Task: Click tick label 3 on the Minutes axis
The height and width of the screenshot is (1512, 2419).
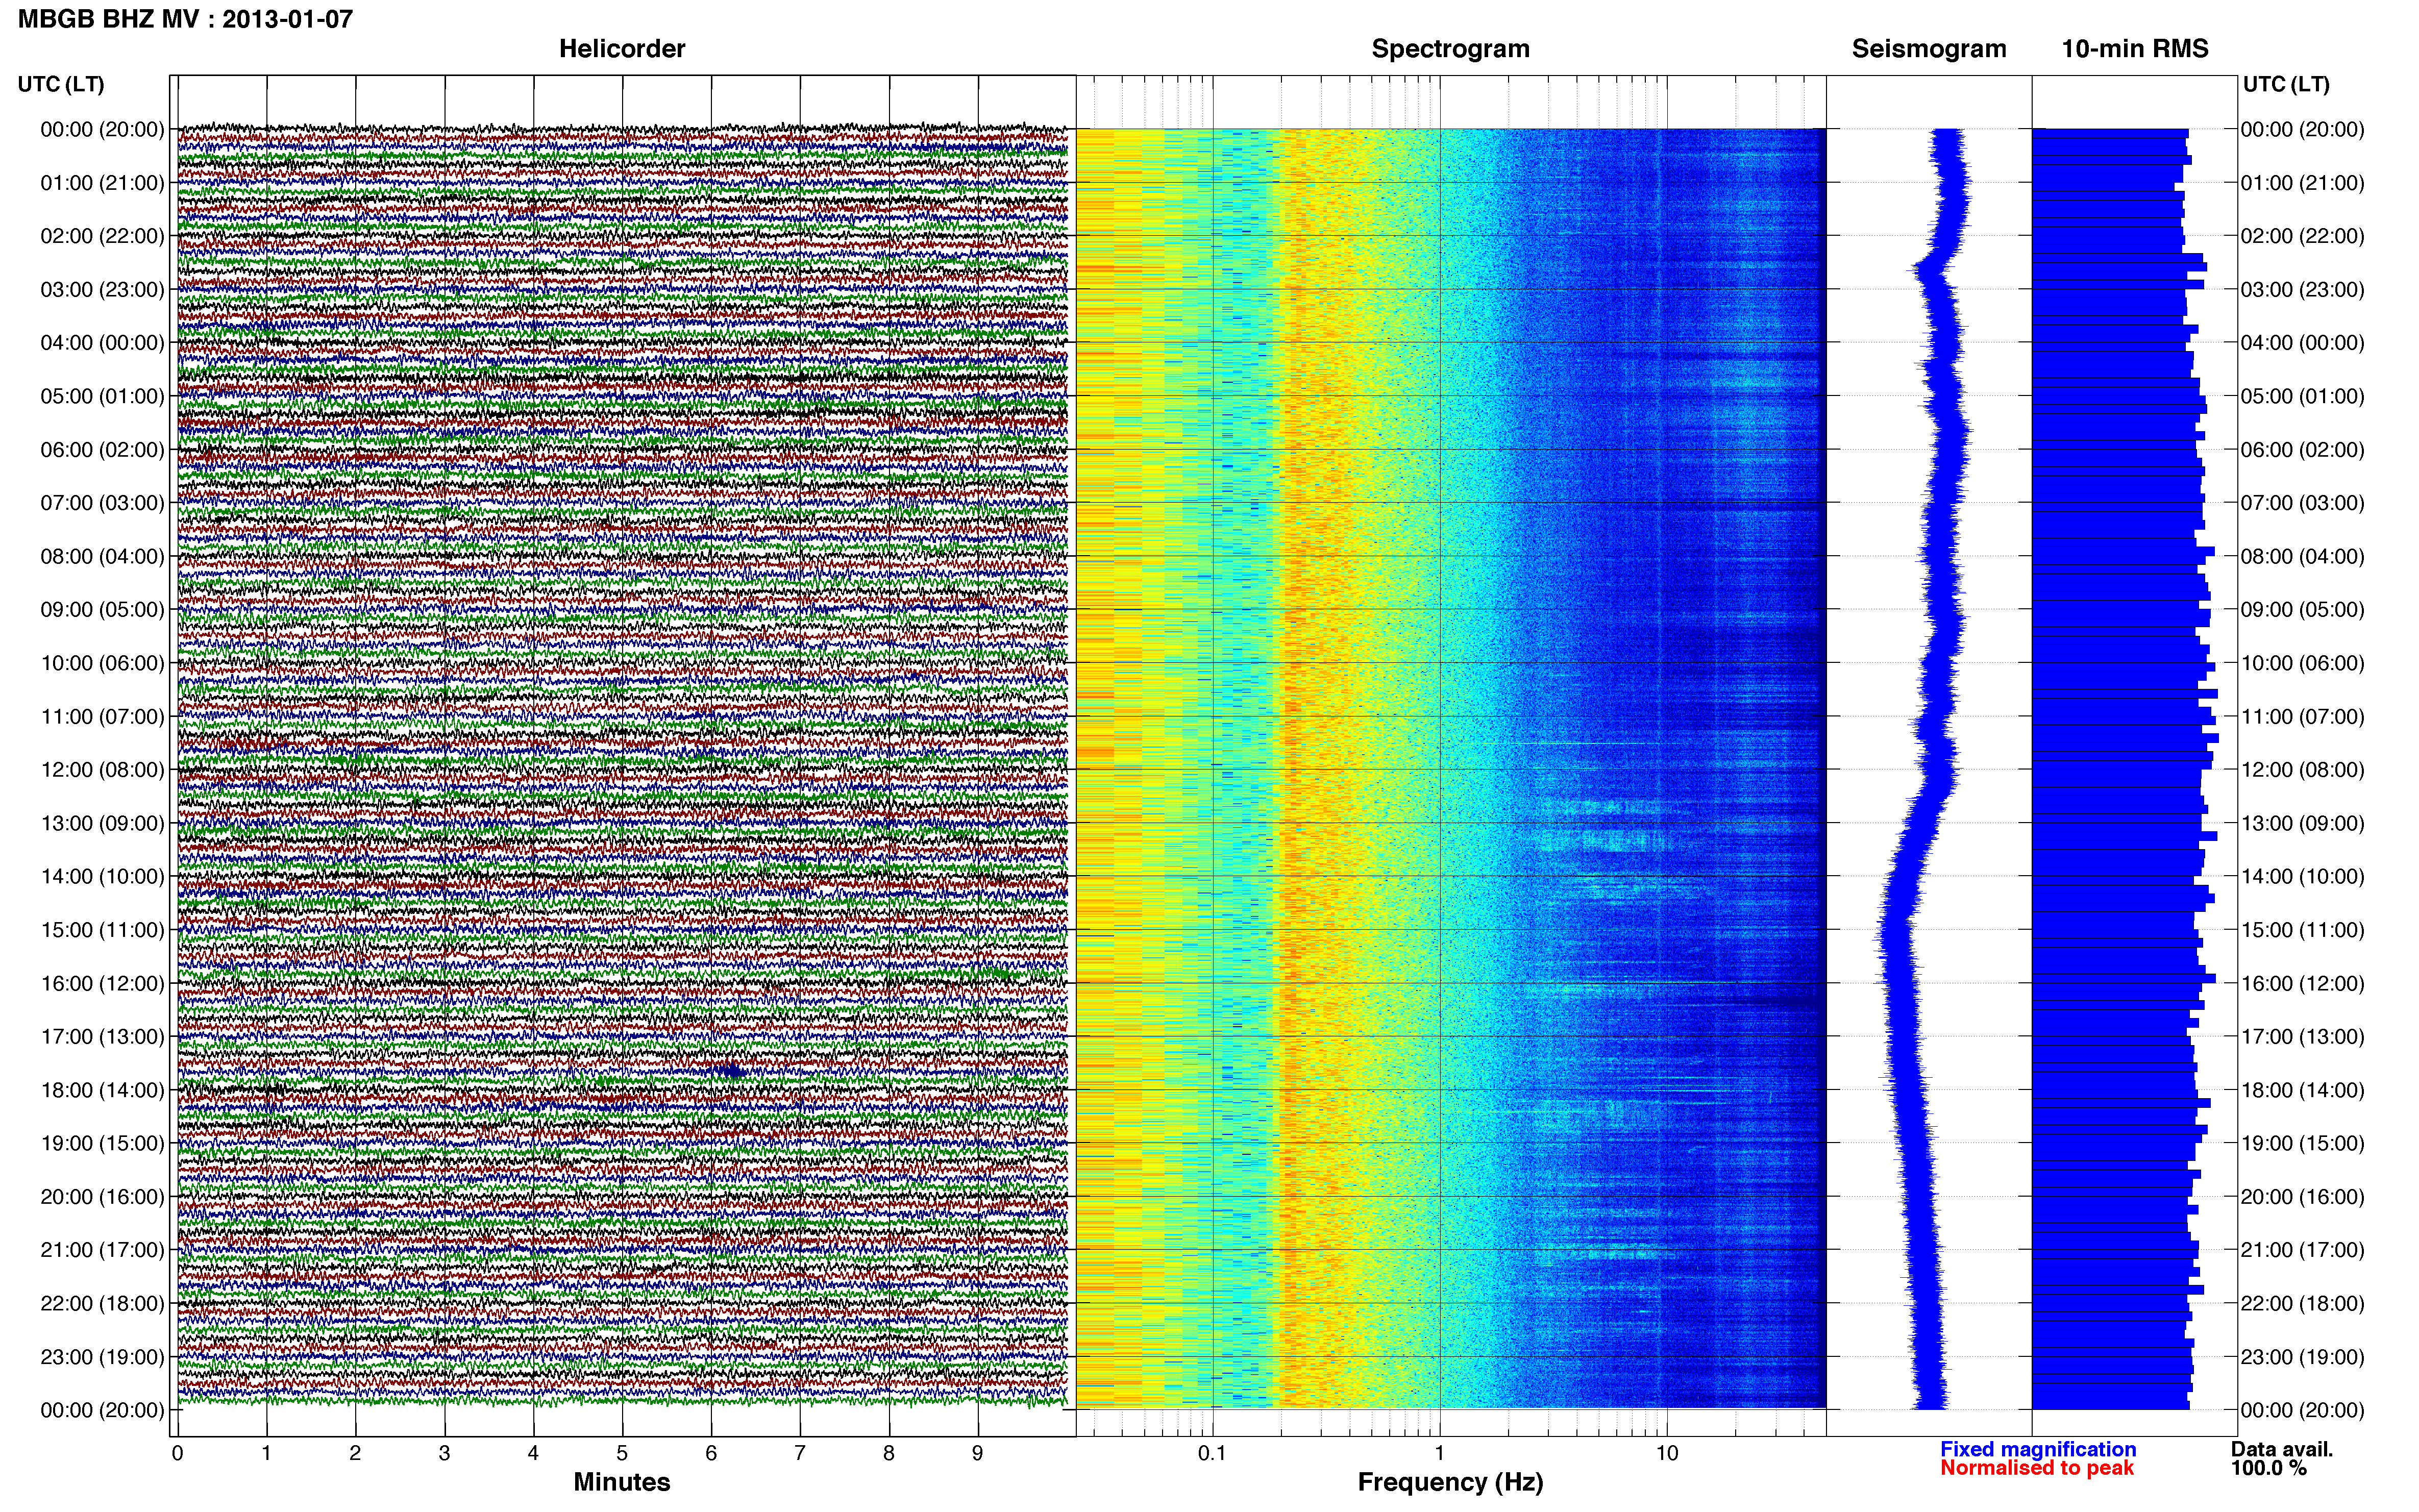Action: coord(444,1453)
